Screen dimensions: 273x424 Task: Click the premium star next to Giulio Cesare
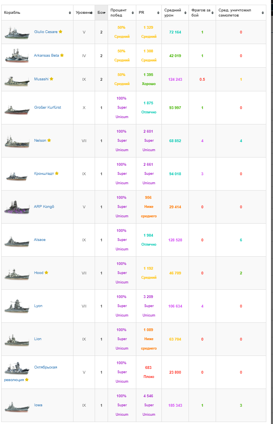60,31
